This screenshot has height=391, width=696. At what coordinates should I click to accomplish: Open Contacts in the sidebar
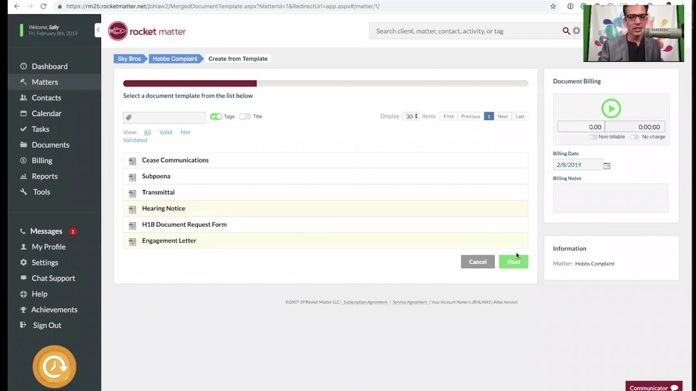point(46,98)
